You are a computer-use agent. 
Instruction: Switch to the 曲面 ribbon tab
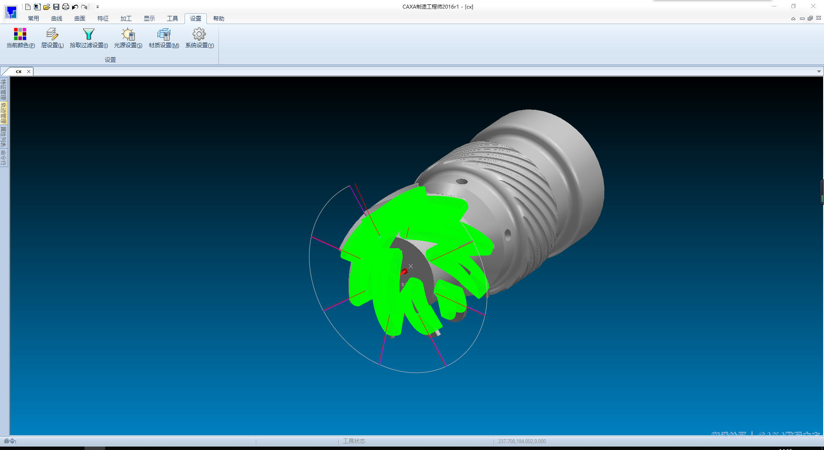(80, 18)
